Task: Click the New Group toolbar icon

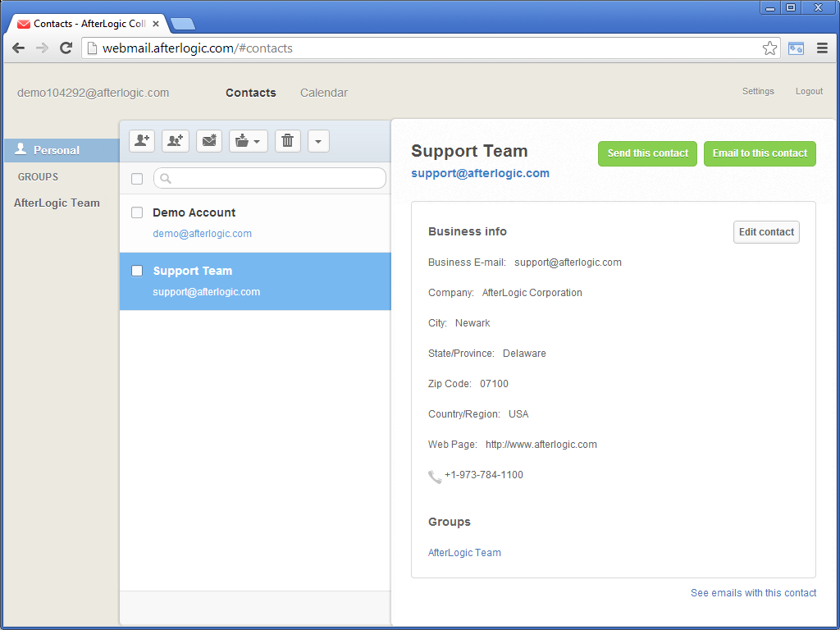Action: tap(176, 141)
